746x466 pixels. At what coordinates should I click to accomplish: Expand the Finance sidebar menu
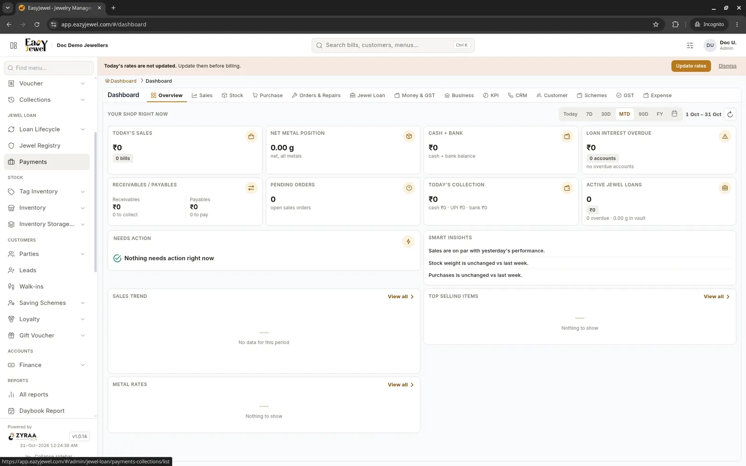(x=47, y=365)
